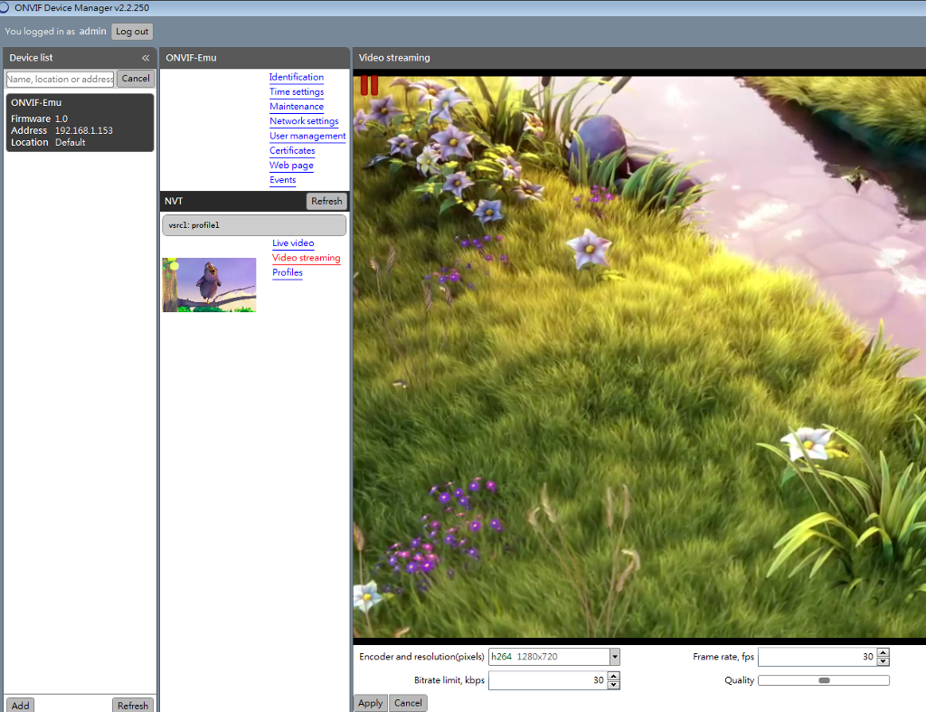
Task: Open Network settings page
Action: [x=304, y=121]
